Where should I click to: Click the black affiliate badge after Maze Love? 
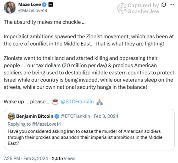(51, 5)
